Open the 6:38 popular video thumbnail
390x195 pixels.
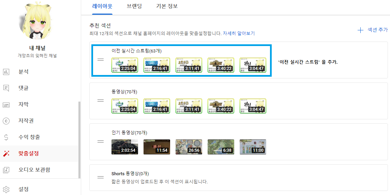(x=221, y=147)
